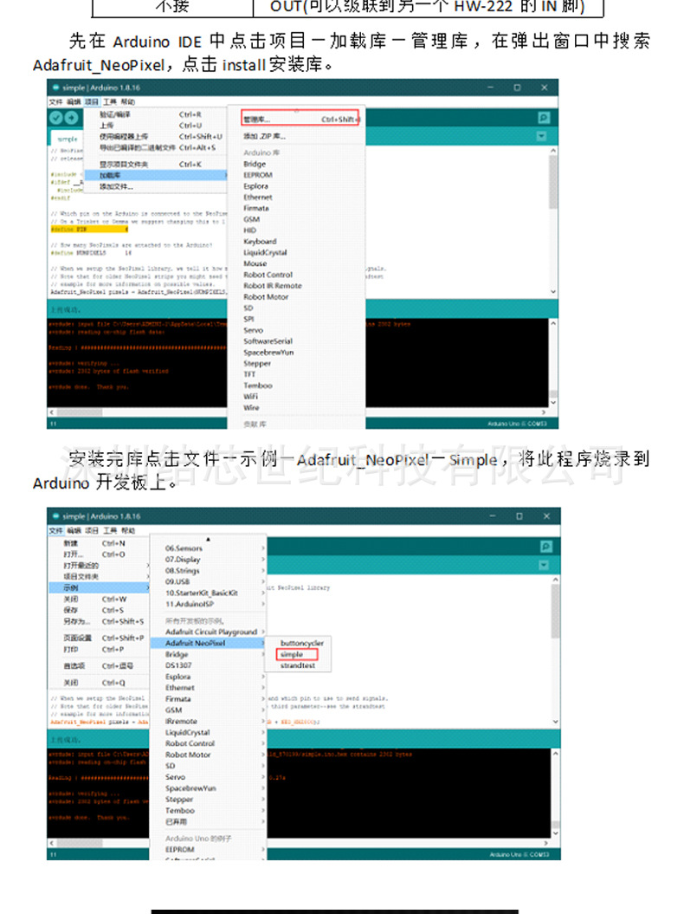This screenshot has height=914, width=684.
Task: Select TFT in the library list
Action: click(x=249, y=374)
